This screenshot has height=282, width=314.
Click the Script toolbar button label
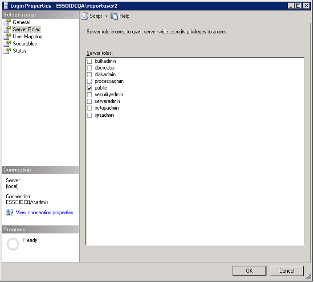click(x=96, y=16)
